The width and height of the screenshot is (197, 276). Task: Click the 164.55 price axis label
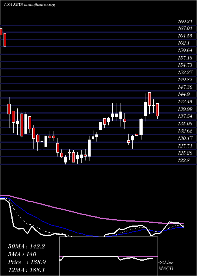[x=185, y=36]
